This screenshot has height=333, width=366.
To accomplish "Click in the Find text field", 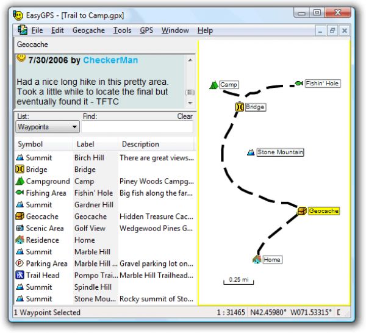I will click(x=137, y=127).
